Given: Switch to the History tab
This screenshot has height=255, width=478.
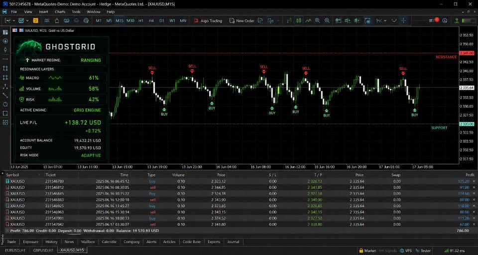Looking at the screenshot, I should point(51,242).
